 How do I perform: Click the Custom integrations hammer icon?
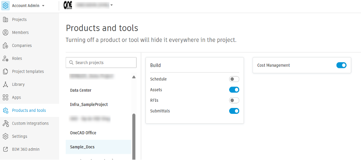5,123
